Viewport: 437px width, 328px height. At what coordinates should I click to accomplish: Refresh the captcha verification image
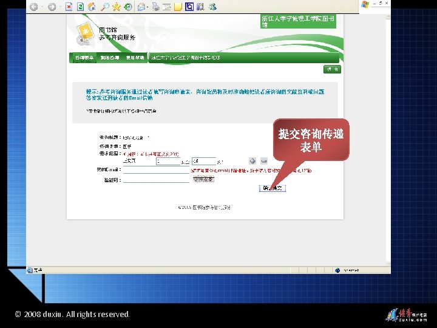pyautogui.click(x=203, y=179)
